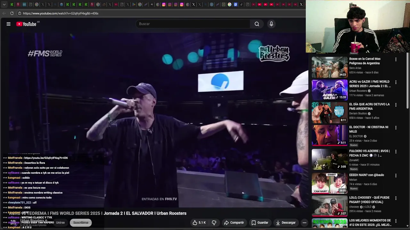
Task: Join the channel via Unirse
Action: point(60,223)
